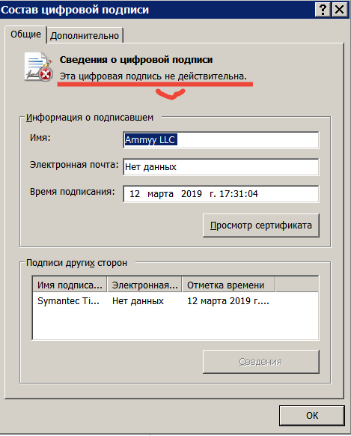Click the Нет данных cell in countersignature list
351x436 pixels.
tap(138, 301)
